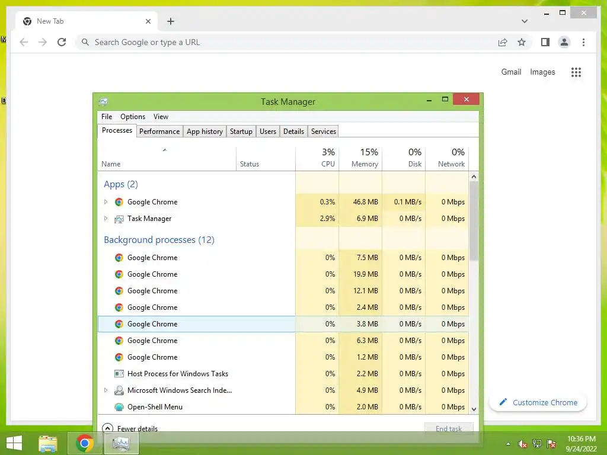Click Chrome forward navigation arrow
This screenshot has width=607, height=455.
pyautogui.click(x=43, y=42)
